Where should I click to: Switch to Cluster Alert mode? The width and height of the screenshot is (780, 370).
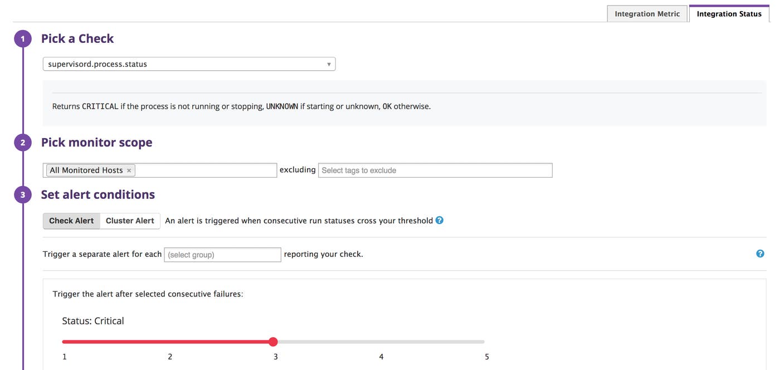[x=130, y=221]
